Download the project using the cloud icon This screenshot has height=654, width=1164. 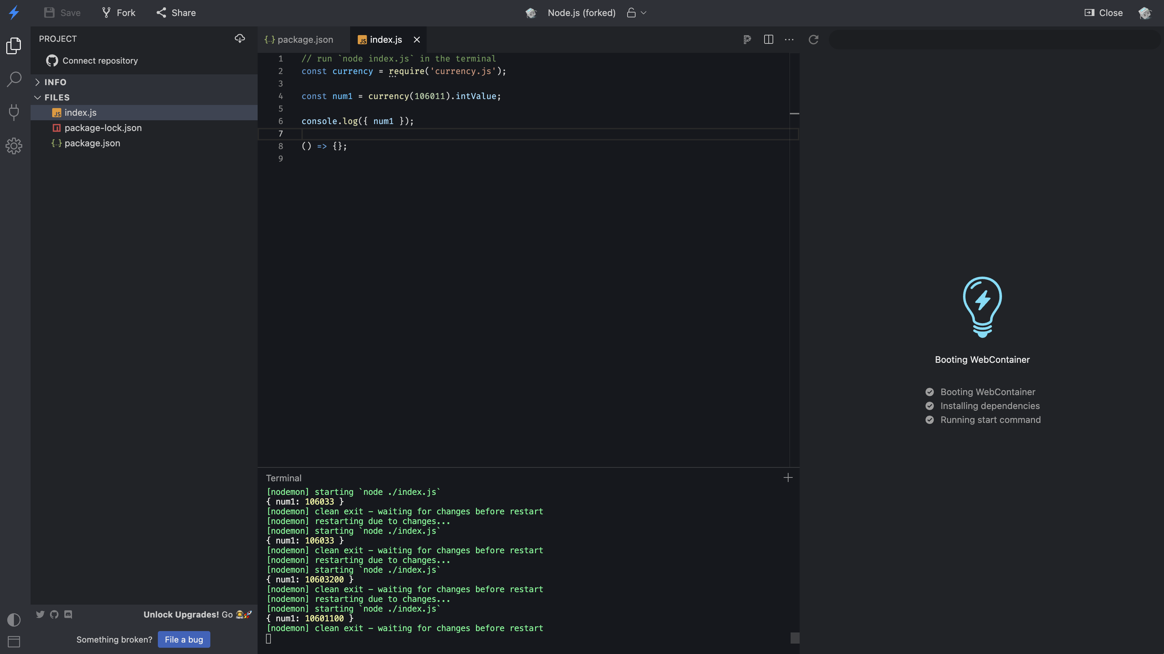[240, 38]
